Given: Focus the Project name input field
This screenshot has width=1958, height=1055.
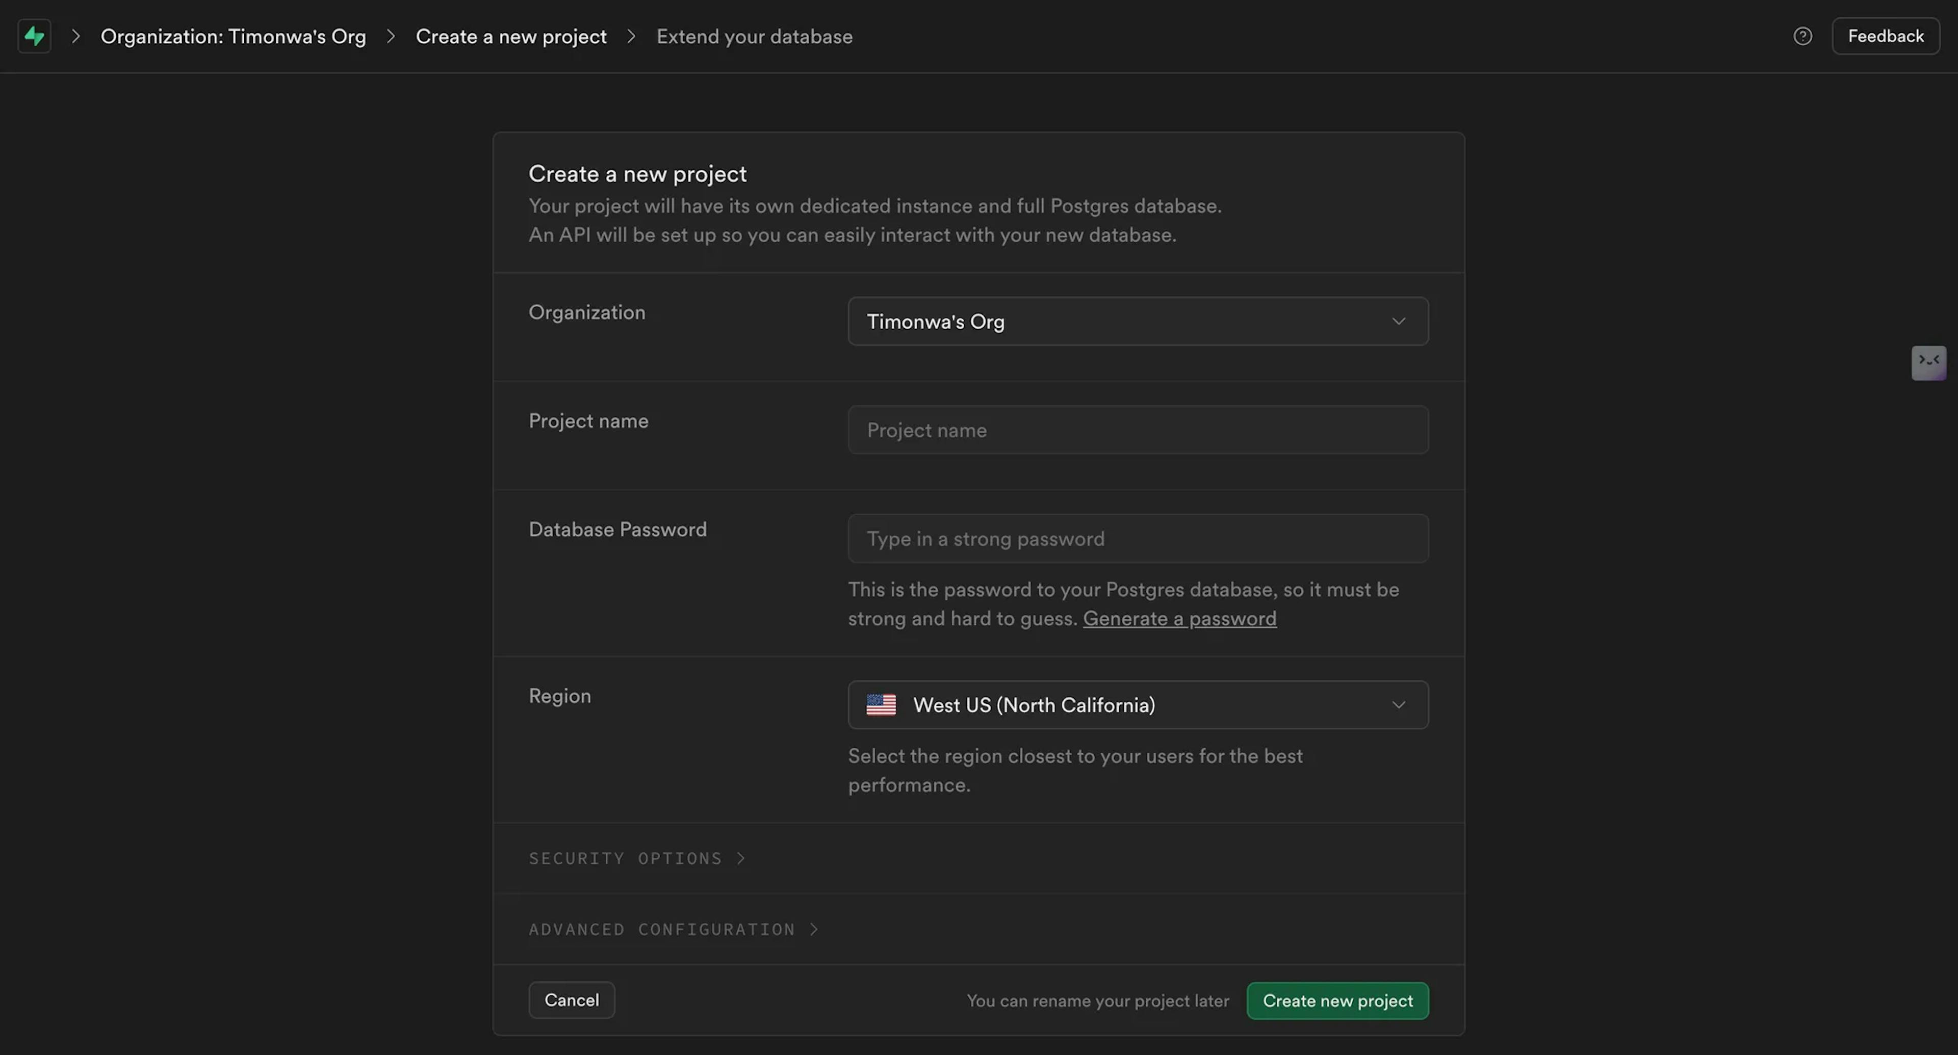Looking at the screenshot, I should click(x=1137, y=430).
